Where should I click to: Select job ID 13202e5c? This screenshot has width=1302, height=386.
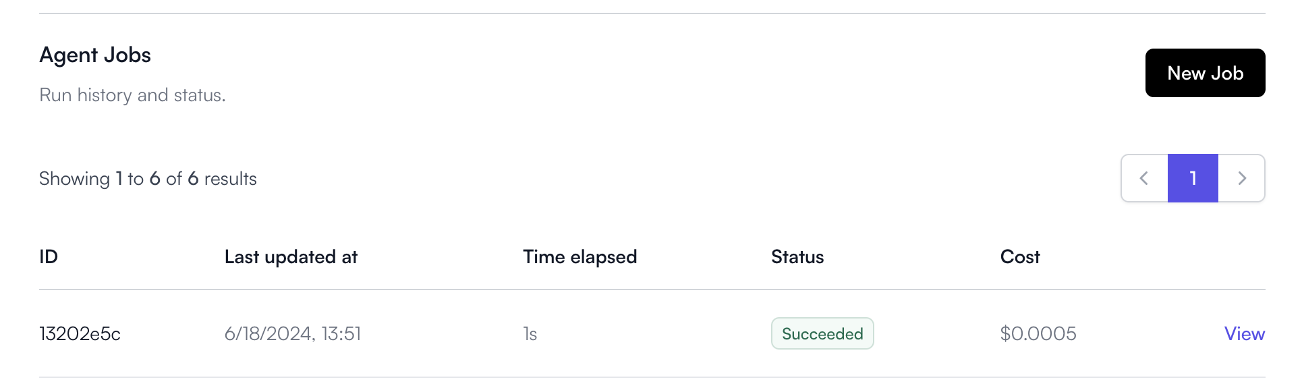tap(80, 333)
